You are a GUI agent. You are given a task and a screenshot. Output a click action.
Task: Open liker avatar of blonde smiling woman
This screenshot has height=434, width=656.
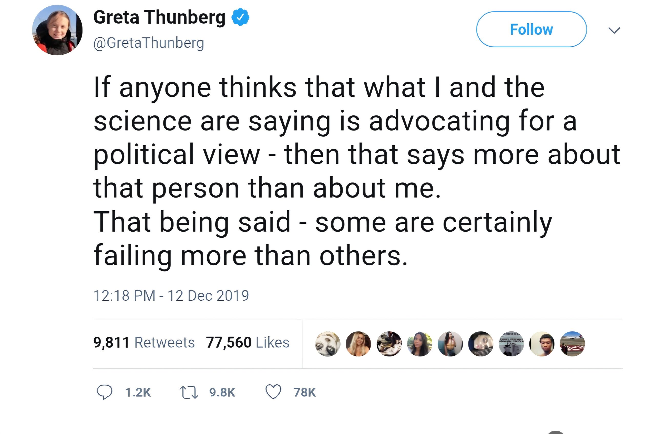pos(358,344)
